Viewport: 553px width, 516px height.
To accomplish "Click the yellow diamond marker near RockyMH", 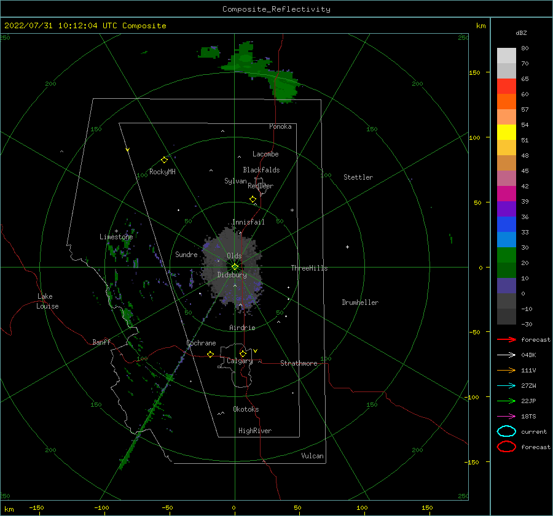I will point(164,160).
